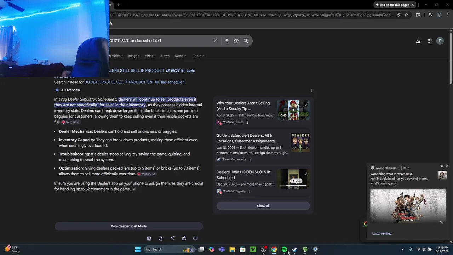
Task: Open options for Steam Community result
Action: [250, 159]
